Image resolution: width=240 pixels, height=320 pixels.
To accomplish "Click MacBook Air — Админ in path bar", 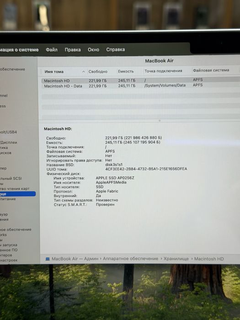I will coord(75,259).
